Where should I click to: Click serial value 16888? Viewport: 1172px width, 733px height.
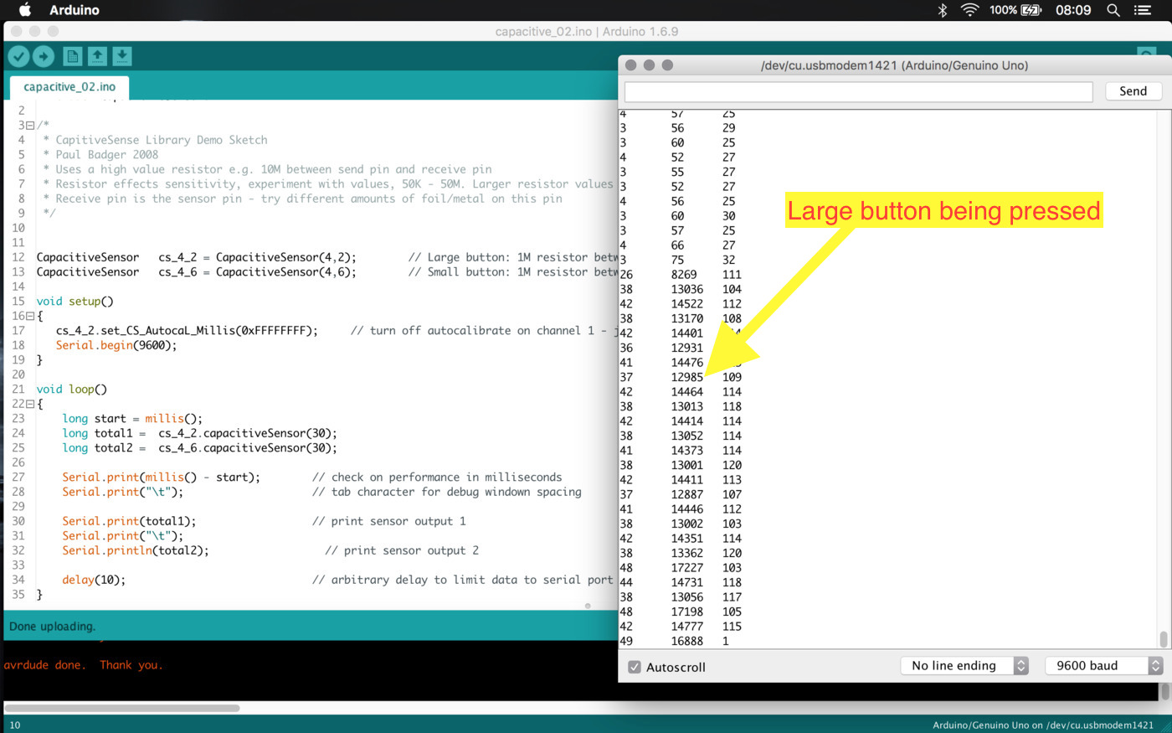point(687,641)
